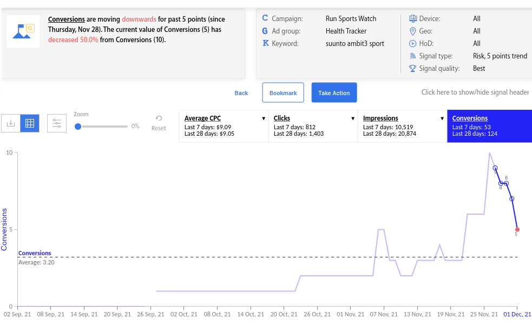The height and width of the screenshot is (325, 532).
Task: Open the chart filter settings icon
Action: point(57,123)
